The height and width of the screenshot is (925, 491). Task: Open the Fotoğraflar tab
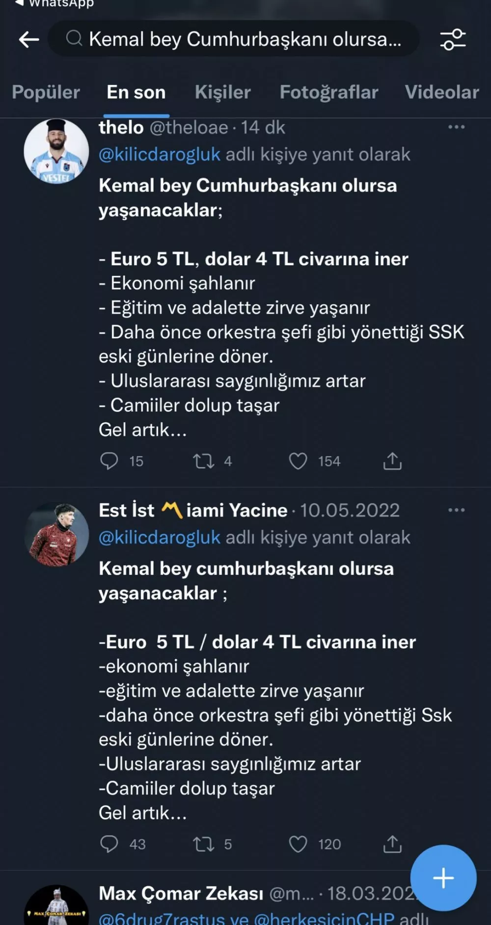click(x=329, y=92)
